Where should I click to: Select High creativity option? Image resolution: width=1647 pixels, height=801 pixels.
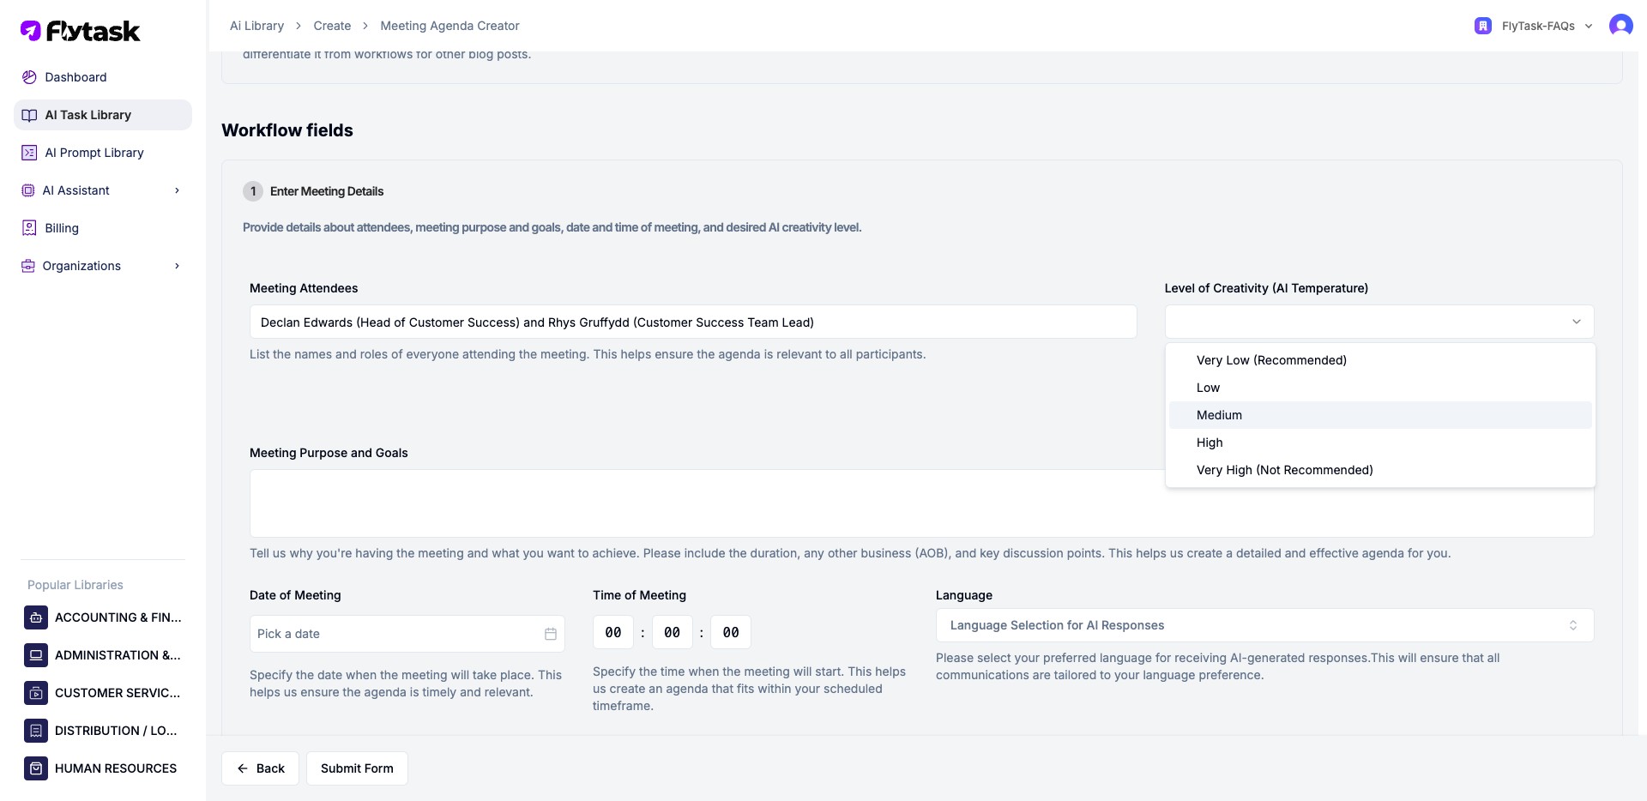[x=1380, y=443]
